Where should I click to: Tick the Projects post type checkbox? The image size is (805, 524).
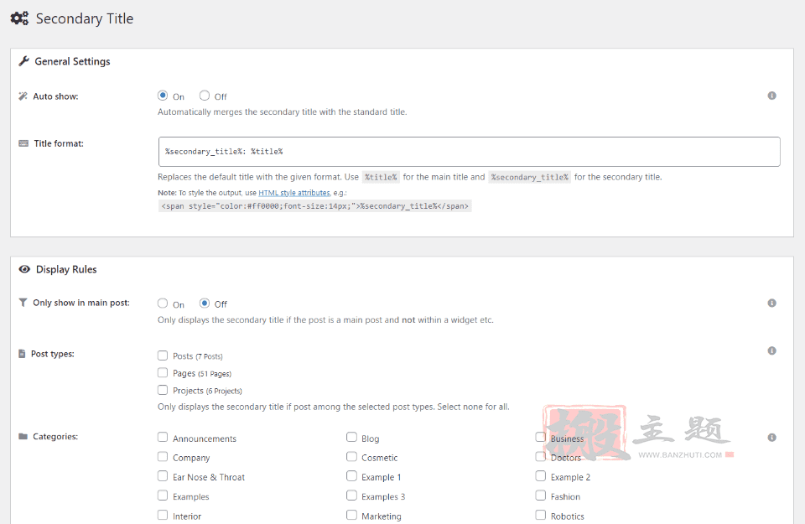163,390
